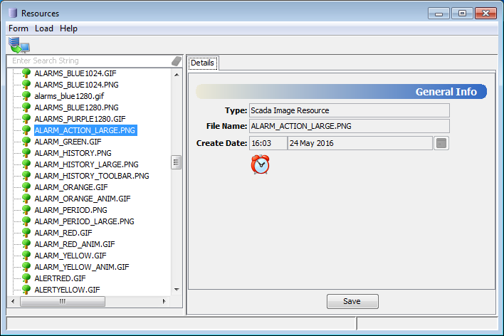Save the resource details
Viewport: 504px width, 336px height.
click(x=352, y=301)
